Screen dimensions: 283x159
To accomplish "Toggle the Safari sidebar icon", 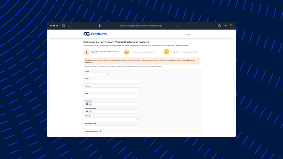I will coord(63,26).
